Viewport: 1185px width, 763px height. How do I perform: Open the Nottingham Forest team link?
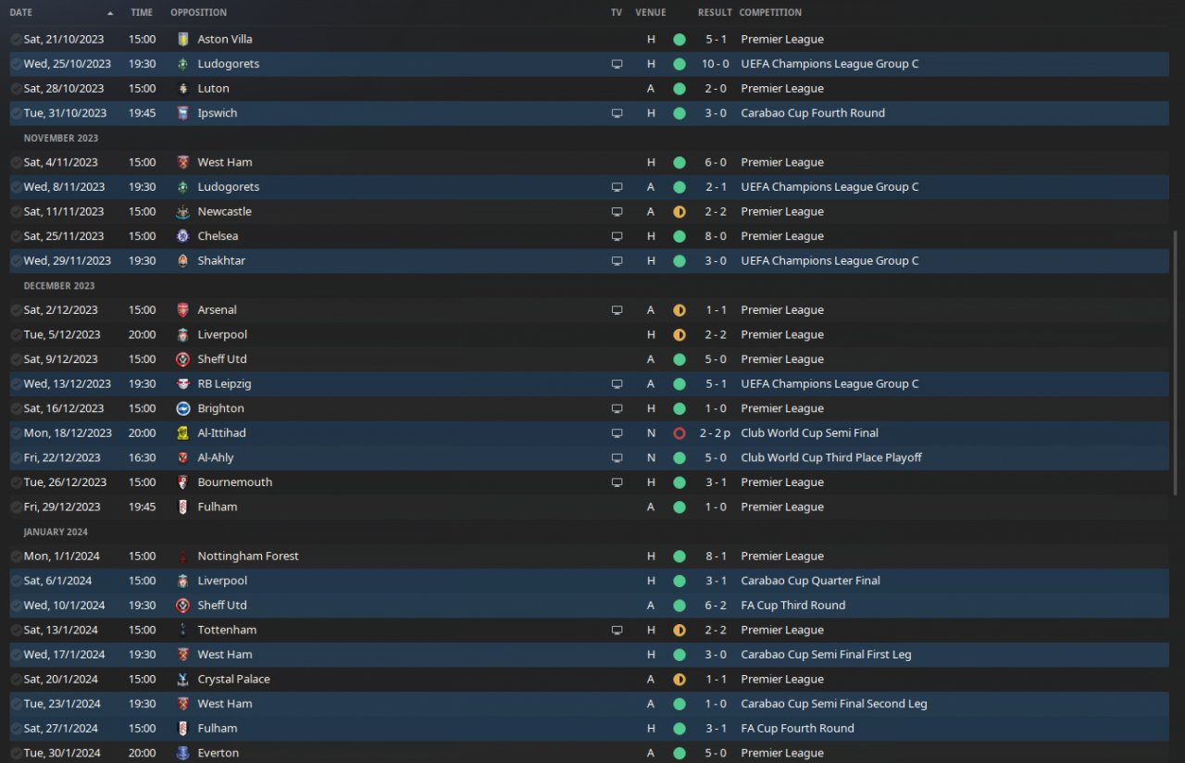pos(248,557)
